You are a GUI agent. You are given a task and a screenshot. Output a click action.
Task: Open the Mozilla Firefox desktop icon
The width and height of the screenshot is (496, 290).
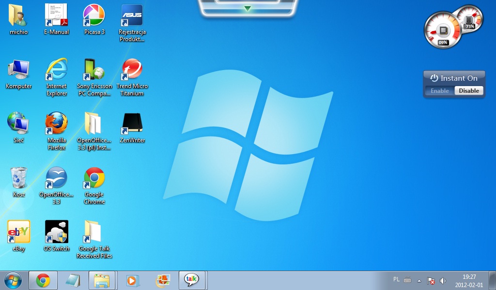click(x=56, y=124)
